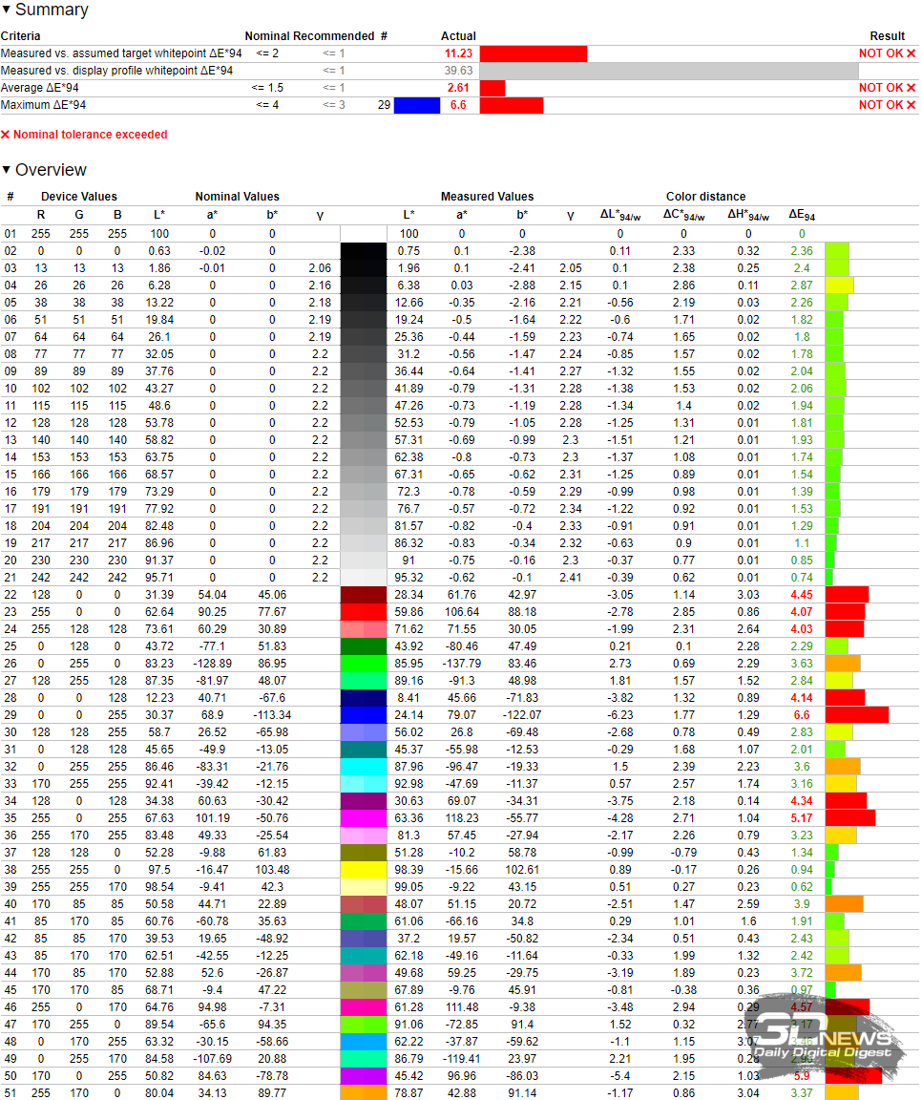Click the Measured Values column heading
The width and height of the screenshot is (922, 1100).
click(x=487, y=197)
